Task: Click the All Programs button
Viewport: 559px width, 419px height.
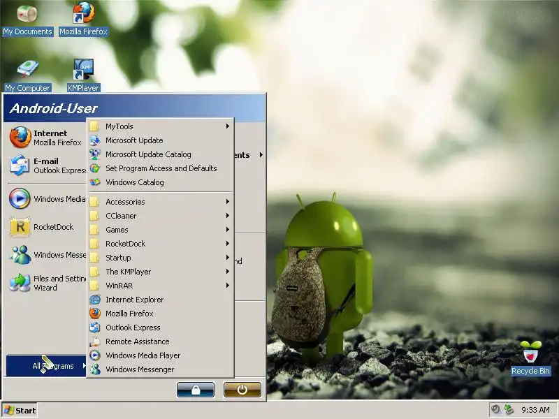Action: click(46, 365)
